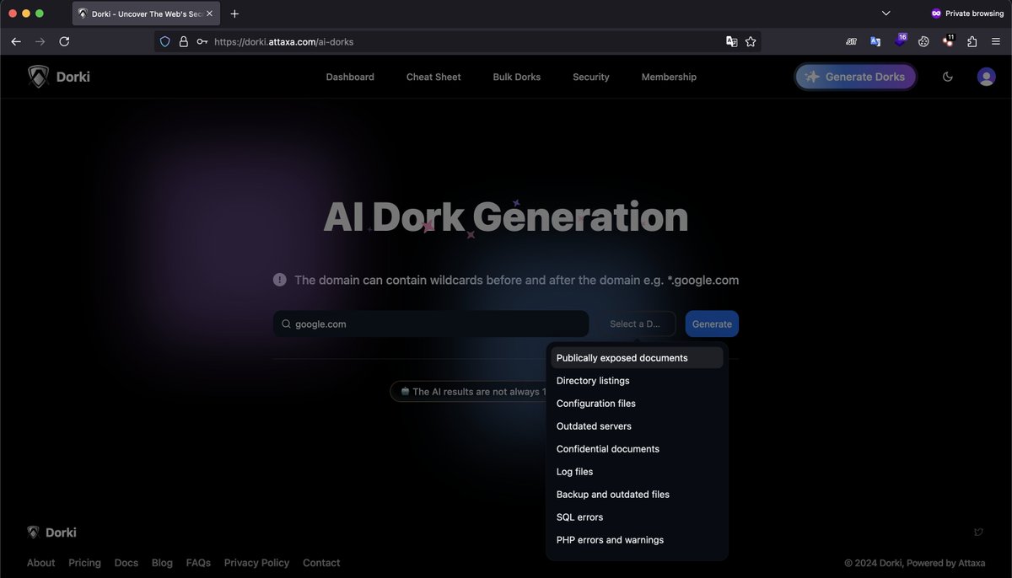
Task: Click the tracking protection shield icon
Action: point(164,40)
